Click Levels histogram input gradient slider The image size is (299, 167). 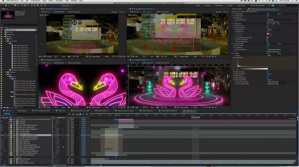[253, 69]
